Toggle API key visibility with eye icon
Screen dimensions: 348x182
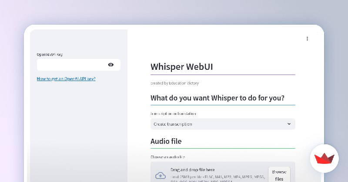(111, 65)
